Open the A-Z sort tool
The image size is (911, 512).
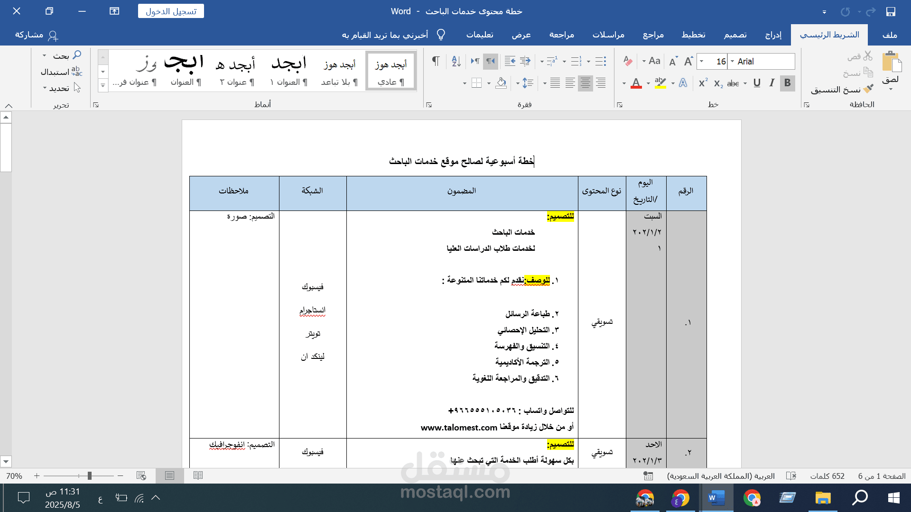[456, 62]
